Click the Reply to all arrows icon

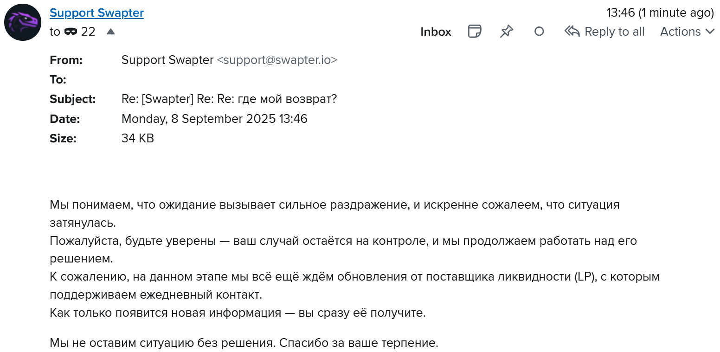pos(572,32)
